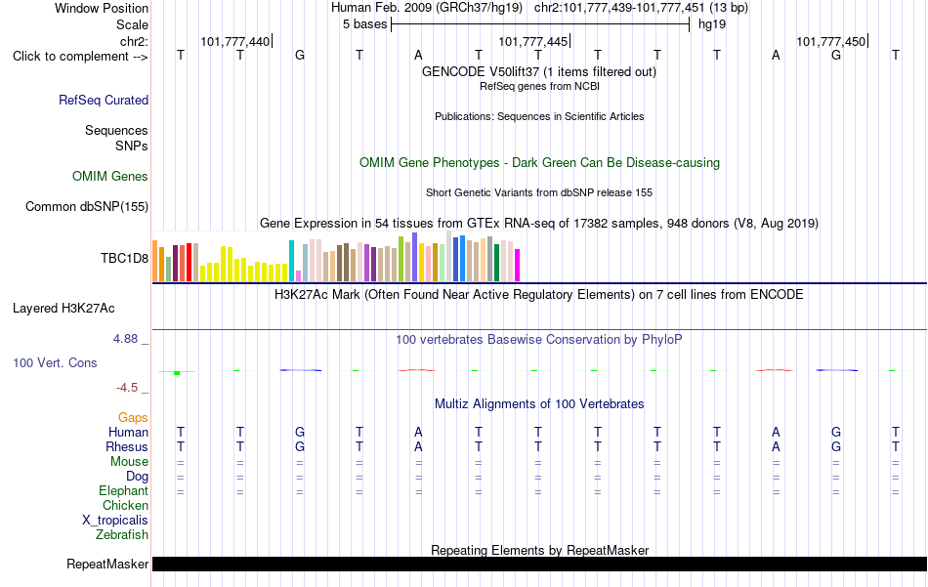
Task: Click position label 101,777,440
Action: click(235, 41)
